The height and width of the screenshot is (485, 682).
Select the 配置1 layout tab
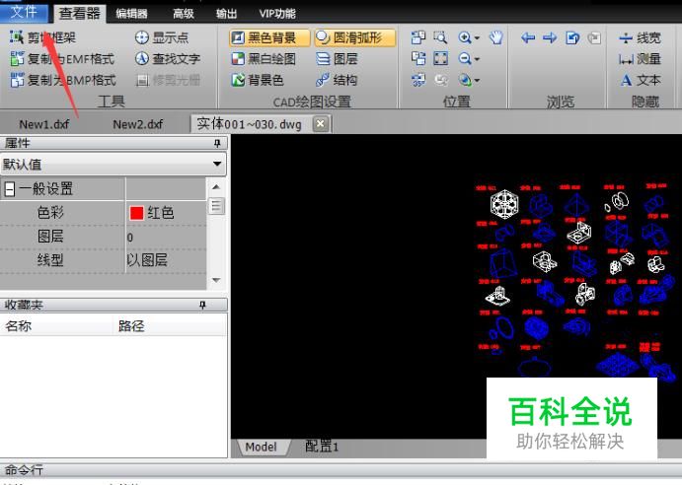coord(322,447)
